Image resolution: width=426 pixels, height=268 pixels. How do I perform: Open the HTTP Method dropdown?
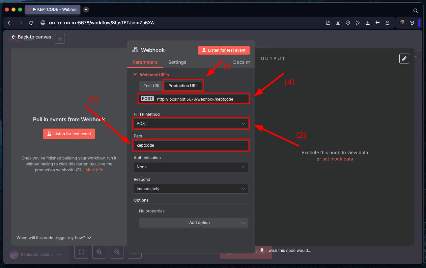point(191,124)
